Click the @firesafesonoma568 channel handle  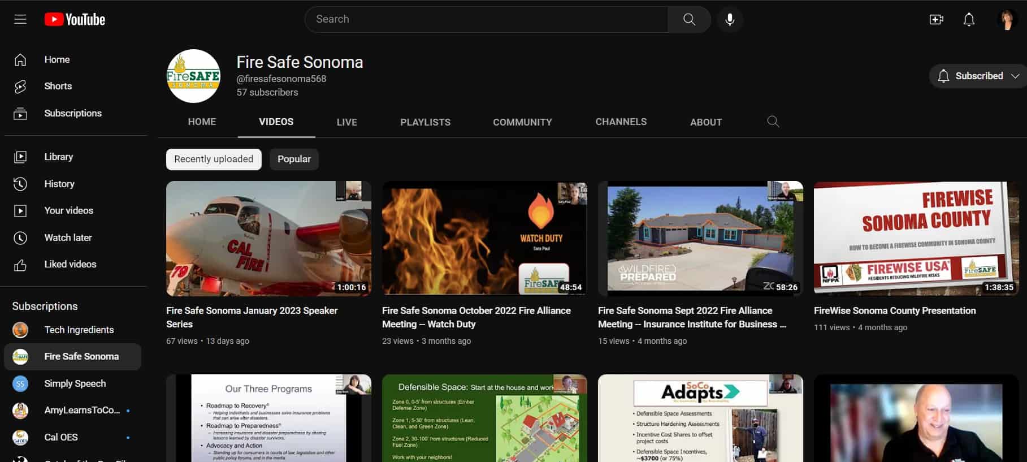(281, 79)
